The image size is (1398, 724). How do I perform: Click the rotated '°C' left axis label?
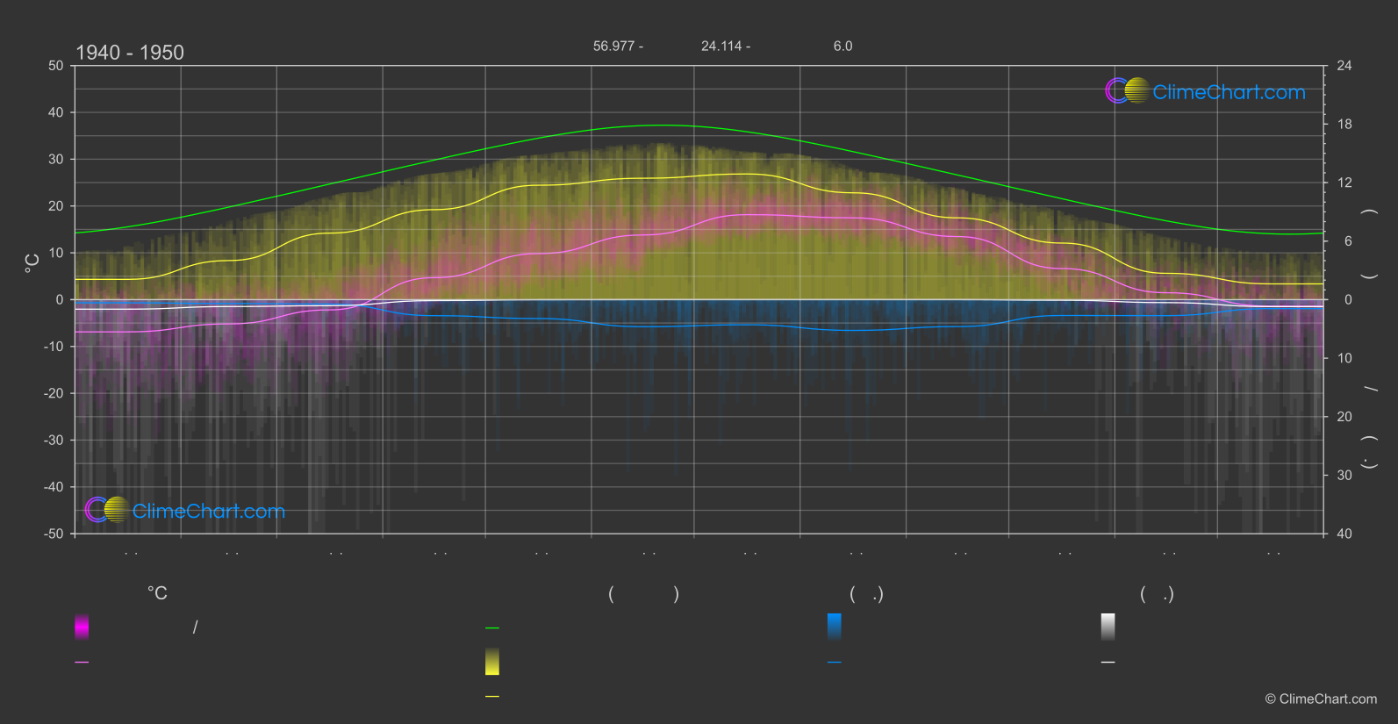pyautogui.click(x=32, y=263)
